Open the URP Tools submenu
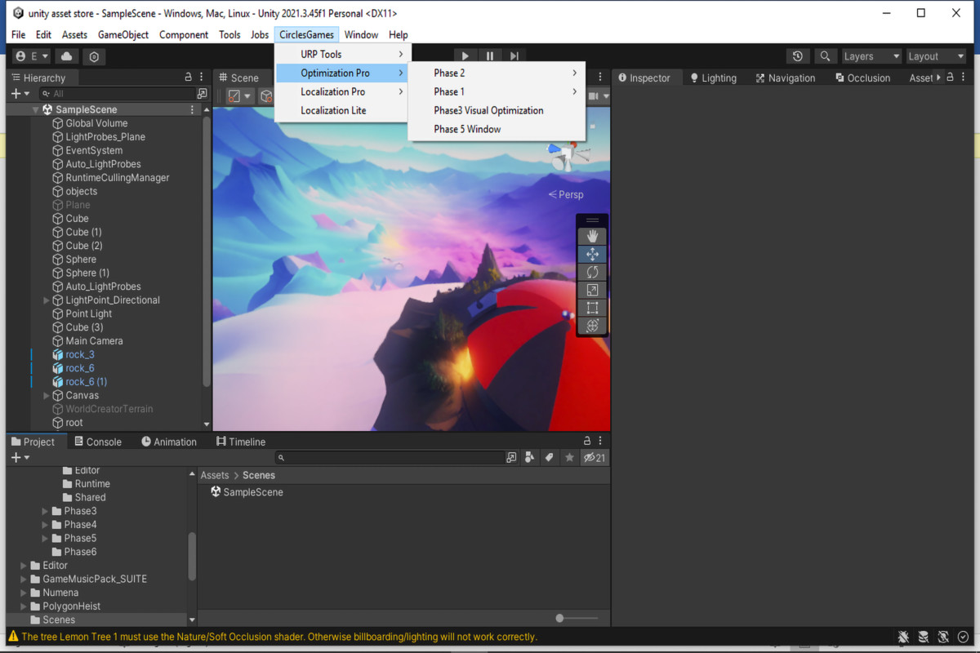 [x=342, y=54]
